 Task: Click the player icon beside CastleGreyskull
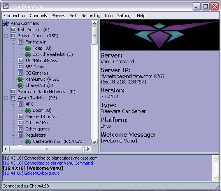coord(28,141)
